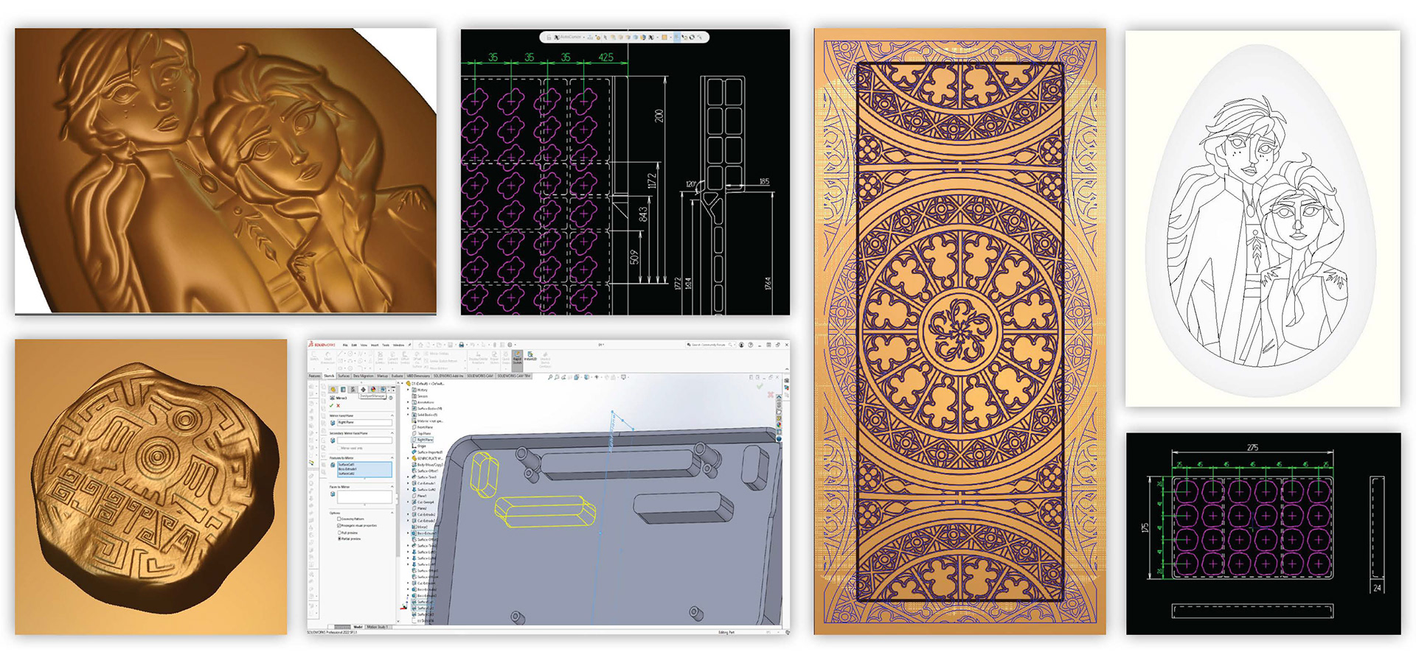Click the Display Style cube icon
The width and height of the screenshot is (1416, 663).
[x=586, y=377]
